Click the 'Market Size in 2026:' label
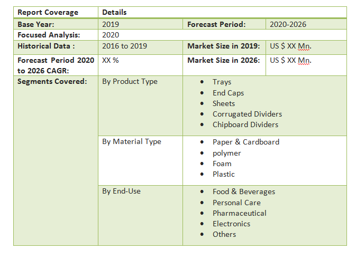 (x=223, y=60)
